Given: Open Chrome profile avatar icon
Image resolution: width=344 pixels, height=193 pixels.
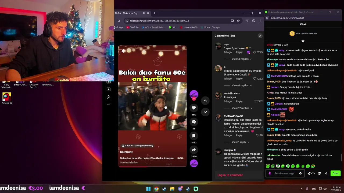Looking at the screenshot, I should click(254, 21).
